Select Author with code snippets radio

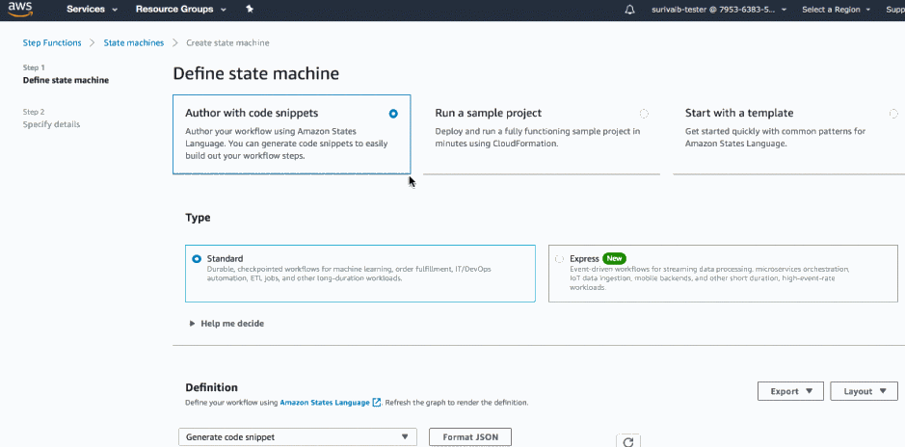point(393,114)
